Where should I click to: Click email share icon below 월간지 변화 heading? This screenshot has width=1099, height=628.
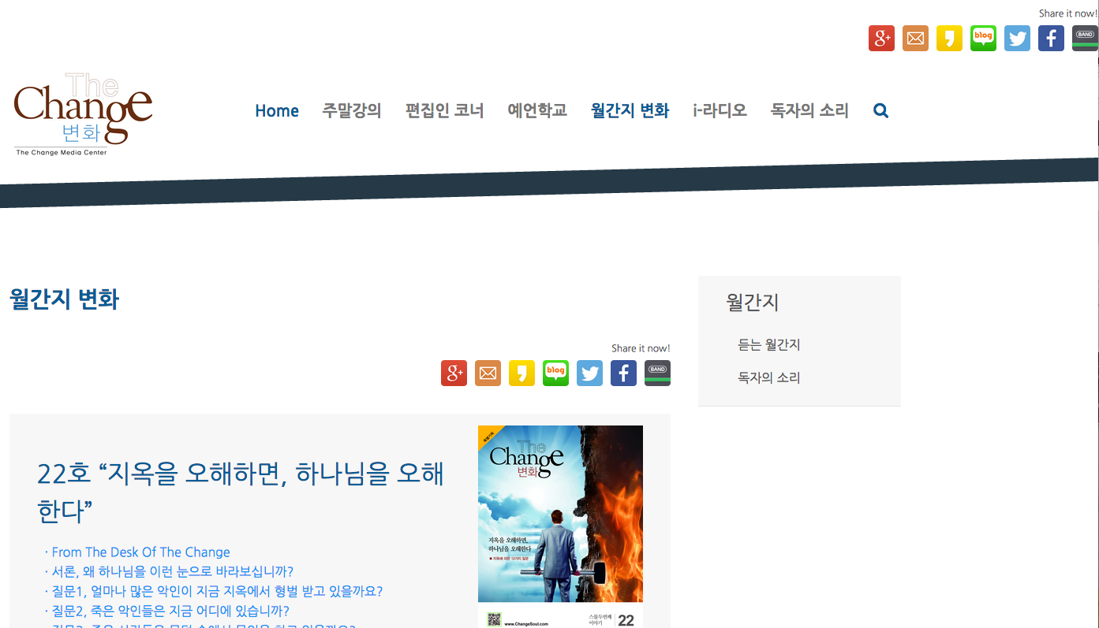tap(488, 373)
